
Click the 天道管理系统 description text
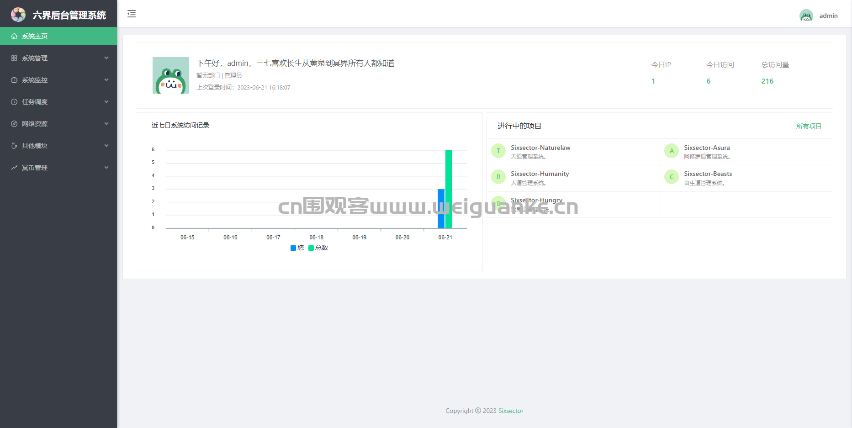(529, 157)
